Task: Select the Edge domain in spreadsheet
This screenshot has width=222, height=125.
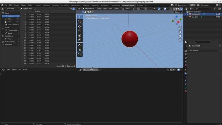Action: 11,19
